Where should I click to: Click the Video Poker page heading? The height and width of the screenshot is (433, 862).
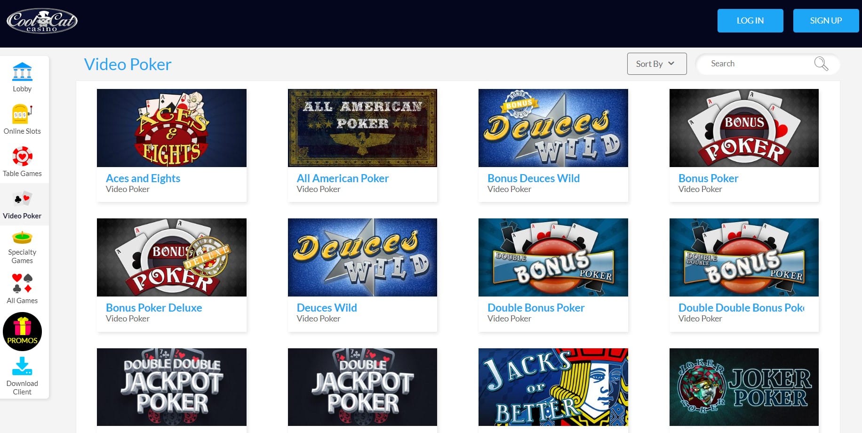[x=128, y=64]
